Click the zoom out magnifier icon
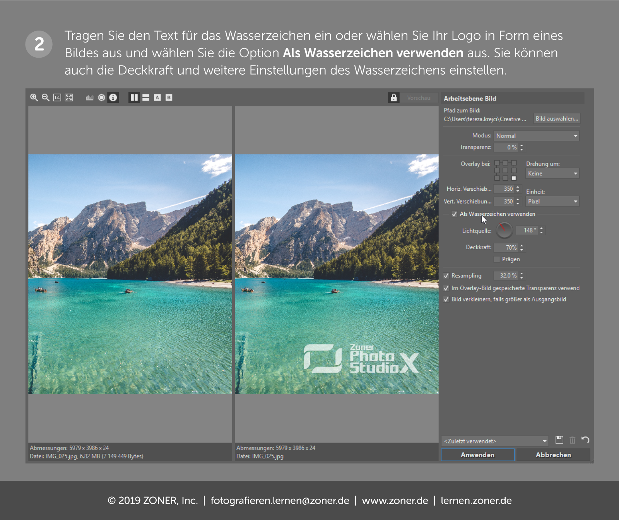619x520 pixels. (45, 97)
